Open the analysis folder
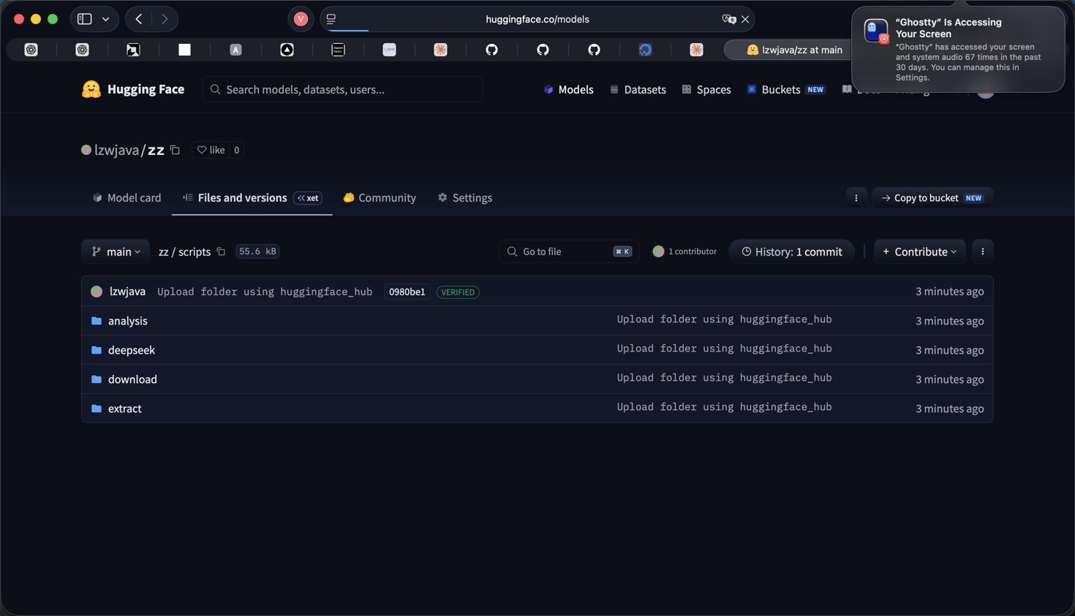The width and height of the screenshot is (1075, 616). coord(127,321)
